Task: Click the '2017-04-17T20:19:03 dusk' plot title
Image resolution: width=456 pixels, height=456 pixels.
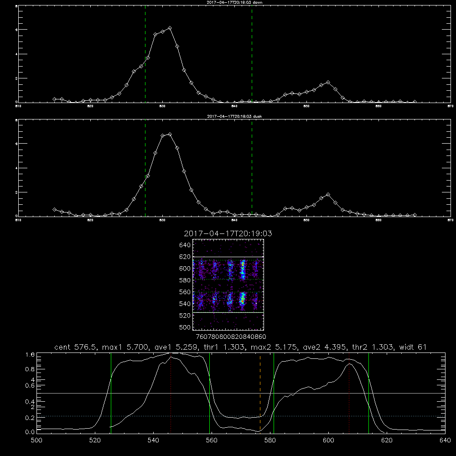Action: [x=234, y=116]
